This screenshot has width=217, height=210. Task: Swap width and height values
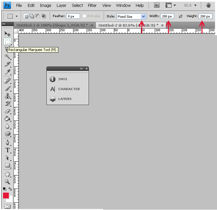180,16
